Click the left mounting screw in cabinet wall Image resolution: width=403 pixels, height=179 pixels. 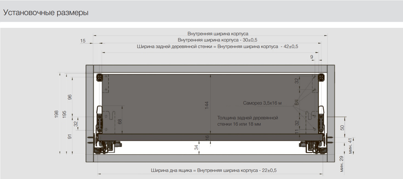click(91, 139)
